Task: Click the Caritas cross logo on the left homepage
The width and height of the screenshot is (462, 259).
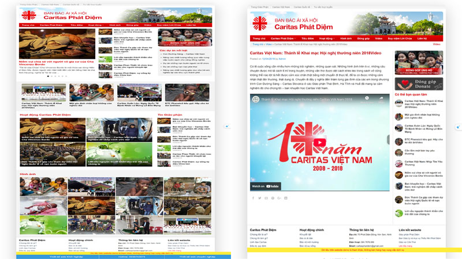Action: click(29, 15)
